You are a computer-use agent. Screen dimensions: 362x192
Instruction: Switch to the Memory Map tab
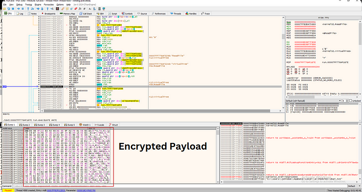click(x=67, y=14)
